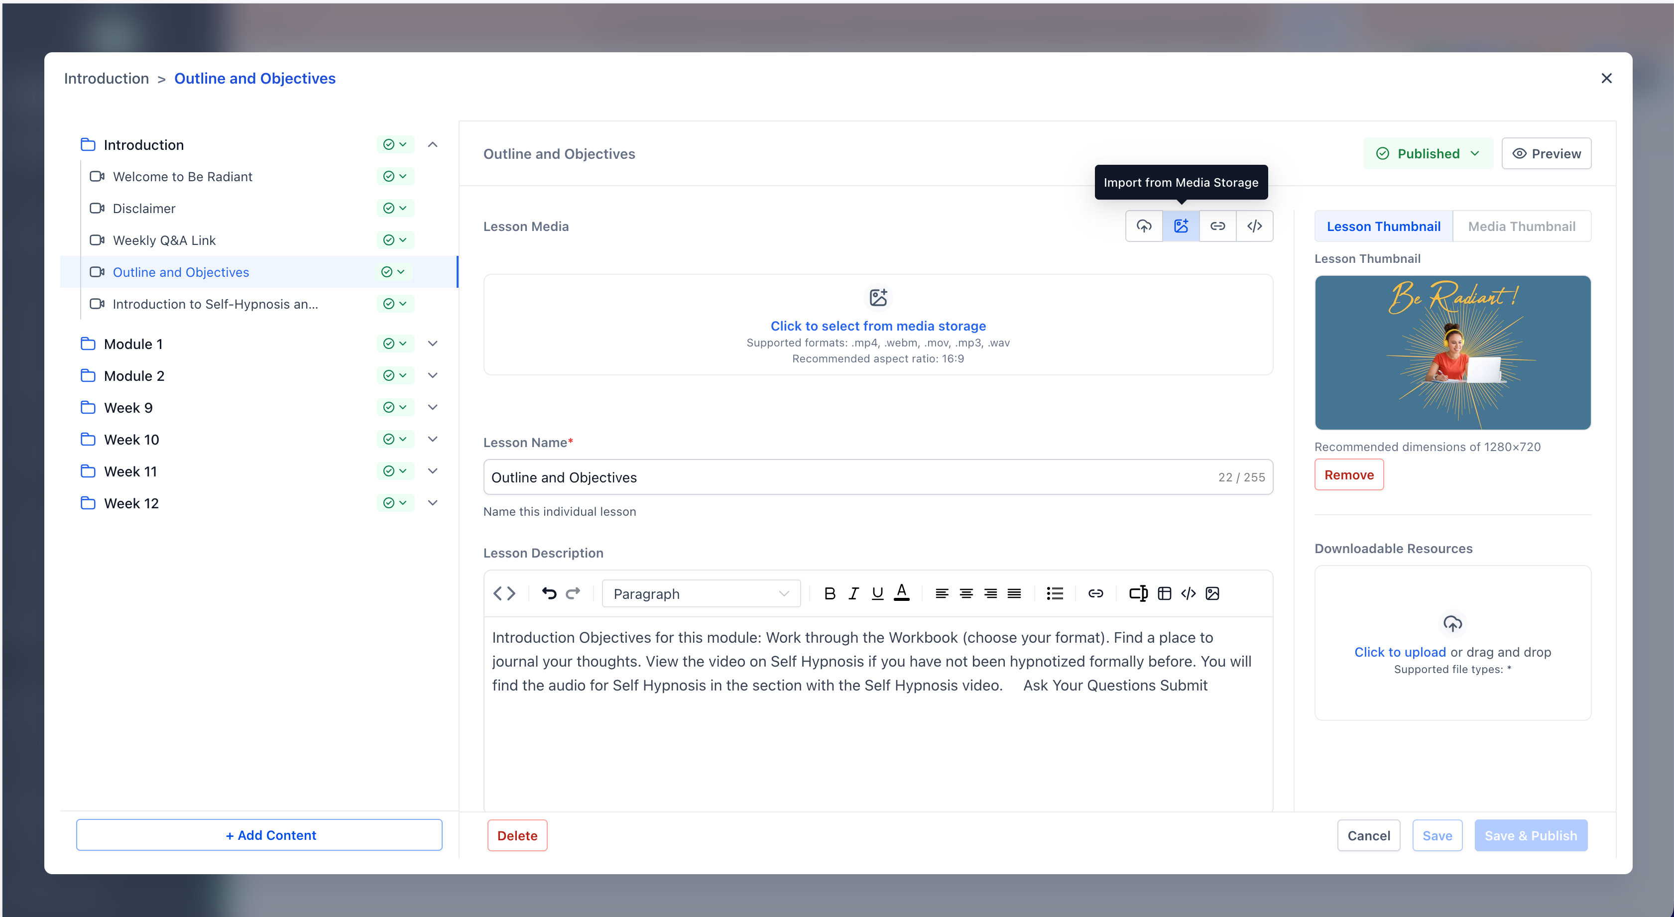Select the Weekly Q&A Link lesson
The height and width of the screenshot is (917, 1674).
164,240
